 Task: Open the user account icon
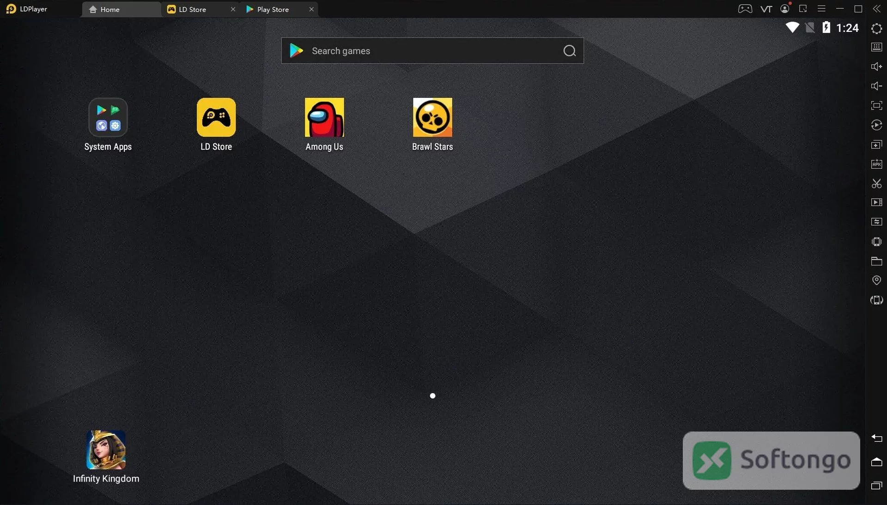pyautogui.click(x=785, y=8)
